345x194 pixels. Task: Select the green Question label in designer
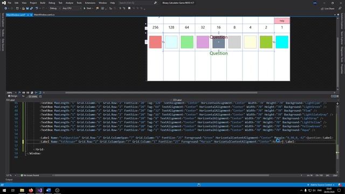pyautogui.click(x=218, y=53)
